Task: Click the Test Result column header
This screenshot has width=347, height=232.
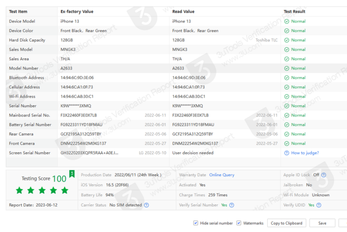Action: pyautogui.click(x=294, y=11)
